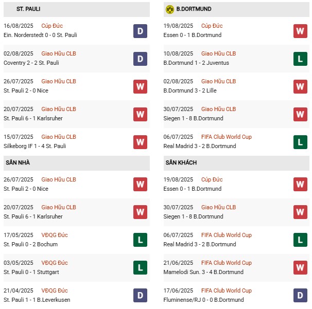Open the SÂN KHÁCH away section
312x309 pixels.
pos(182,162)
